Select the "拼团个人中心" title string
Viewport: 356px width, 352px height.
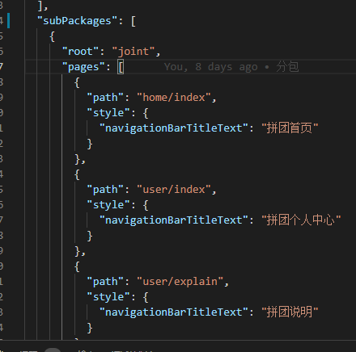click(x=301, y=220)
